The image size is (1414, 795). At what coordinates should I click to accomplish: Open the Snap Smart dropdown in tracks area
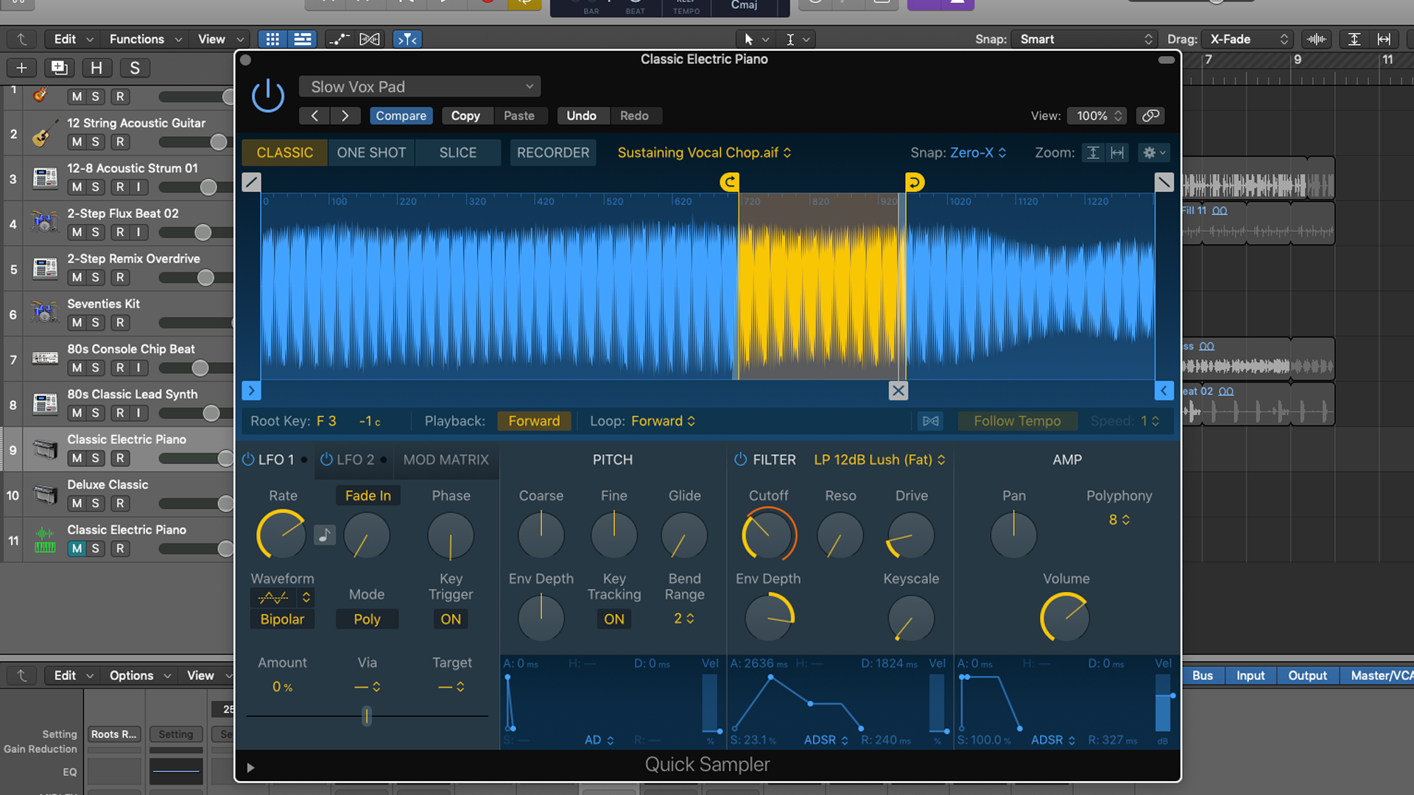pyautogui.click(x=1085, y=39)
